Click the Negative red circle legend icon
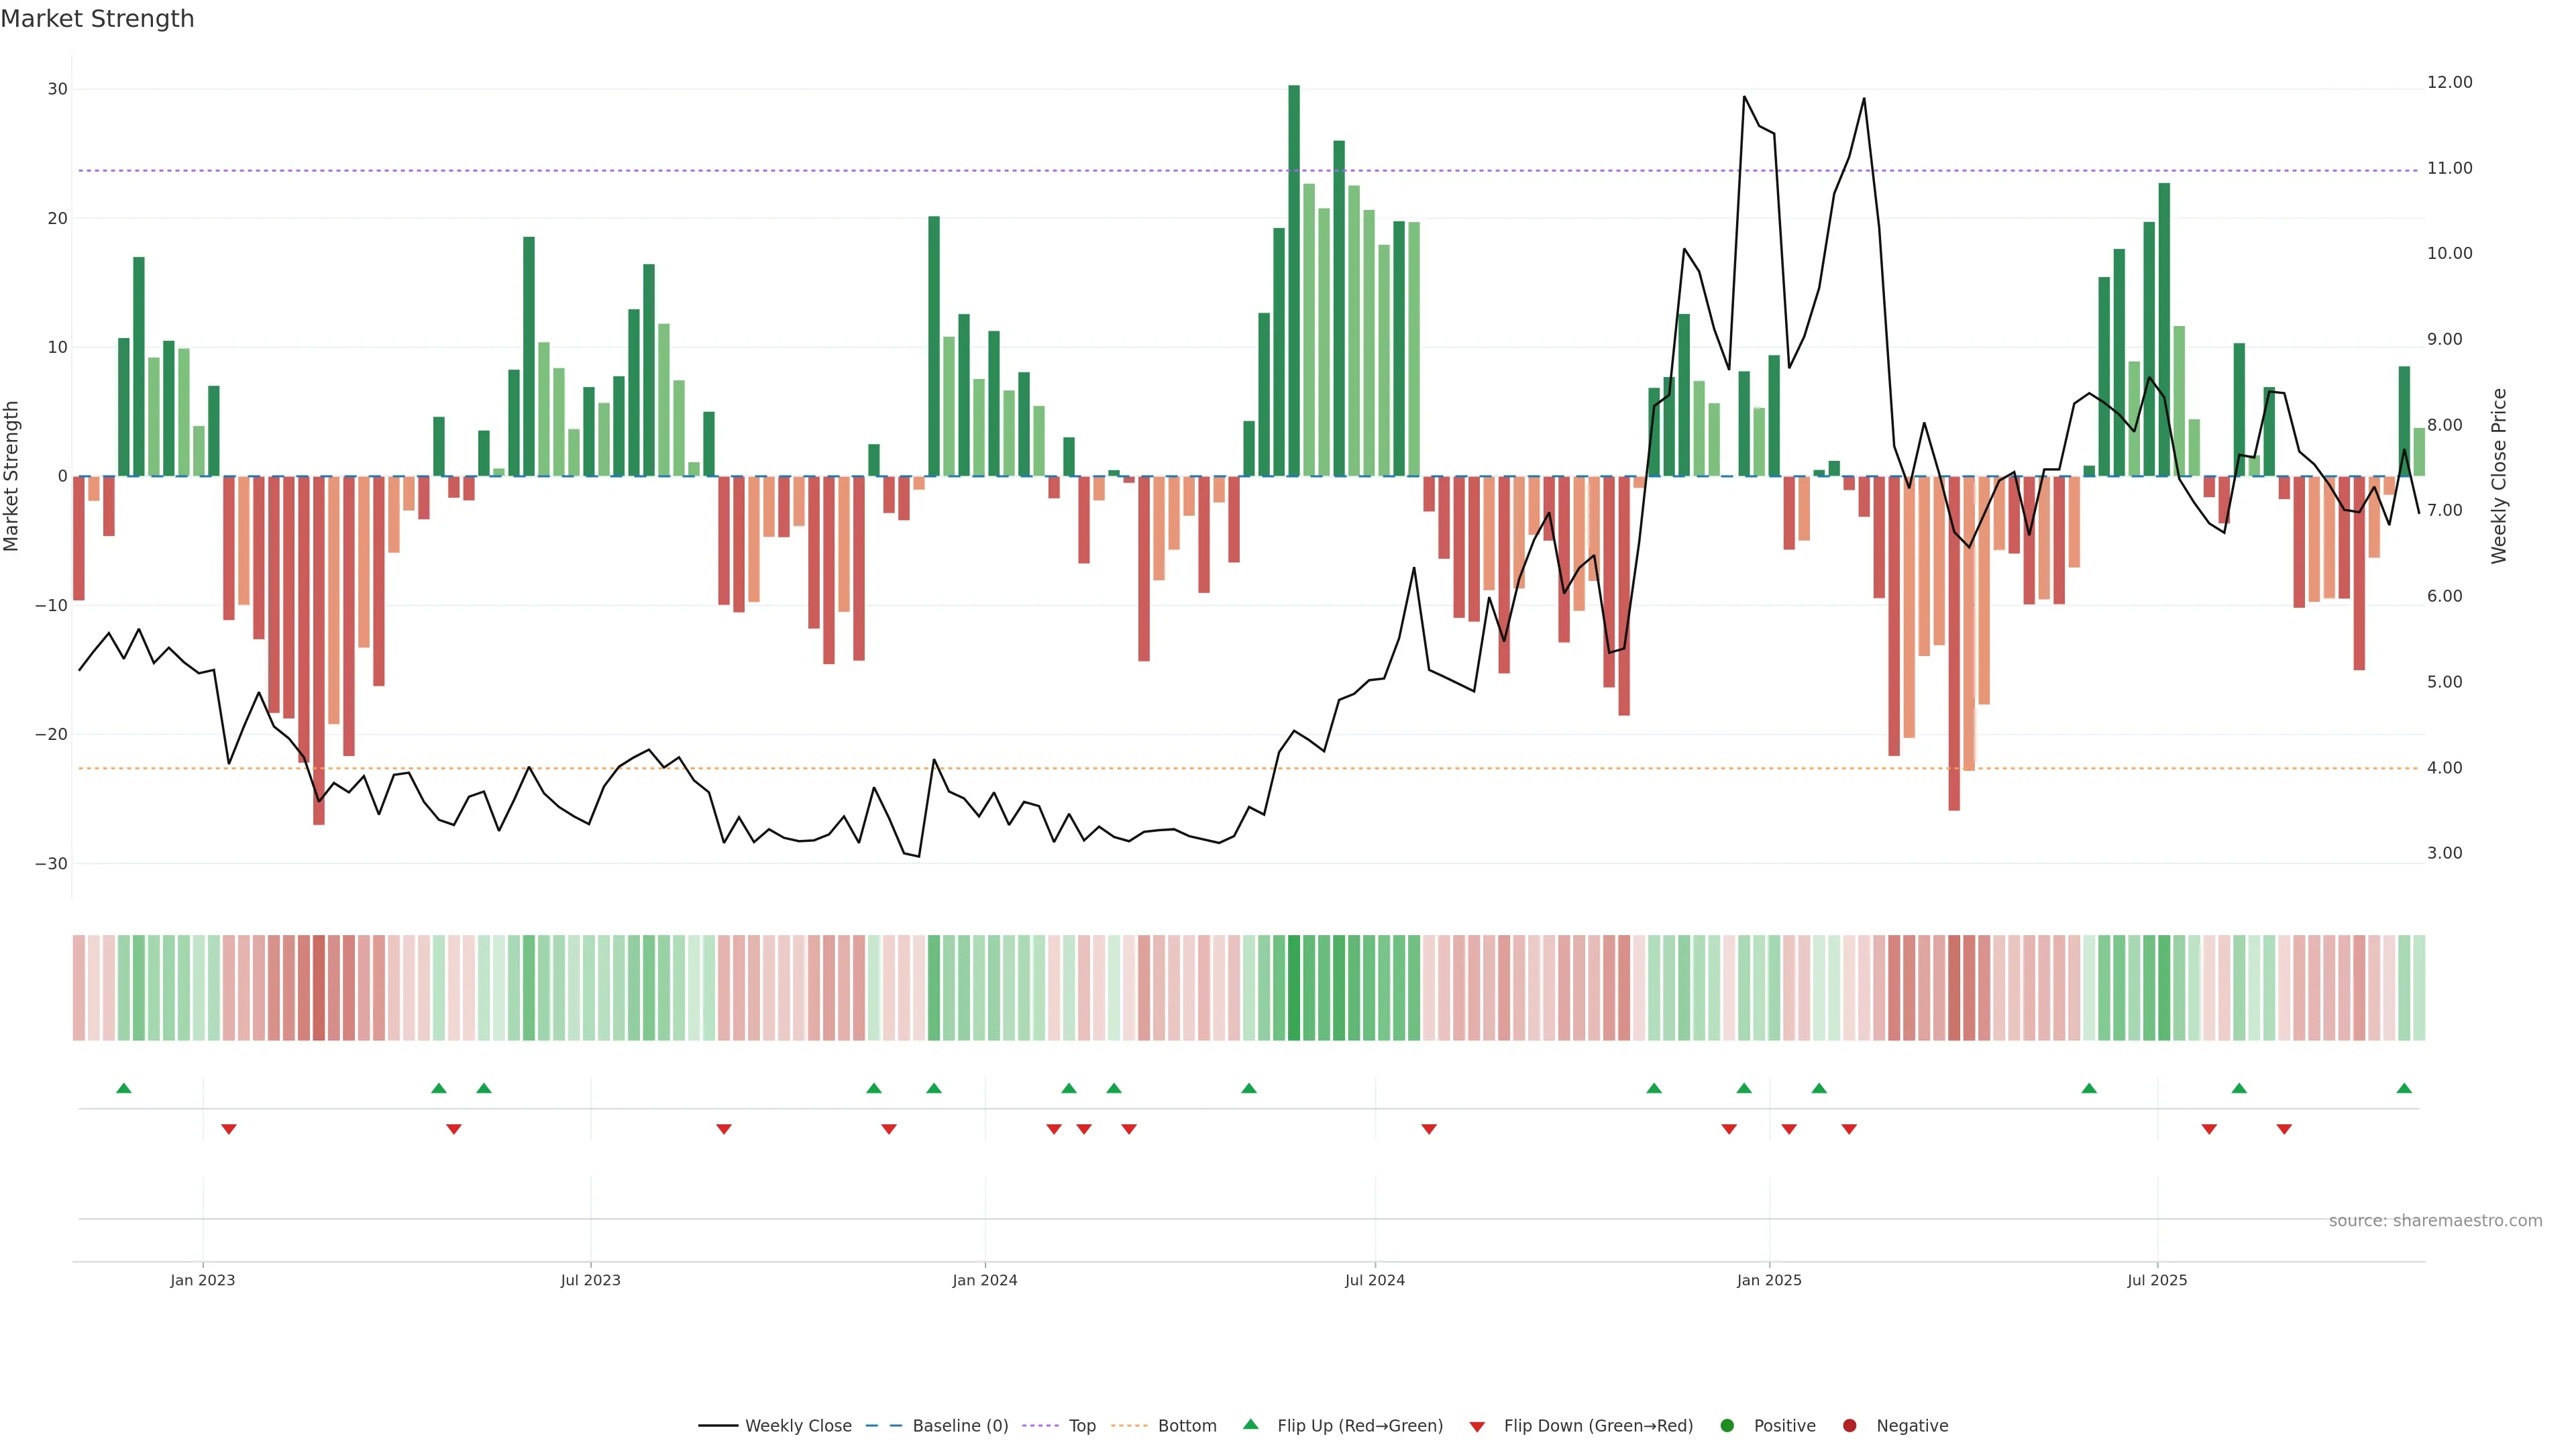This screenshot has width=2576, height=1449. coord(1849,1425)
